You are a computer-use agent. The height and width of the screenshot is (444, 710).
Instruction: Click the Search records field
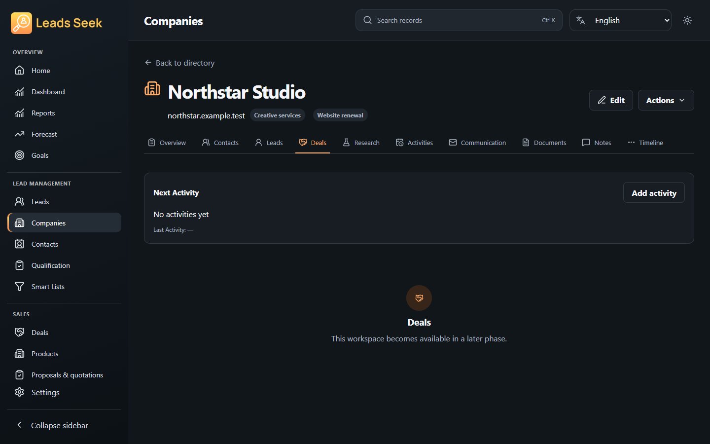click(459, 20)
